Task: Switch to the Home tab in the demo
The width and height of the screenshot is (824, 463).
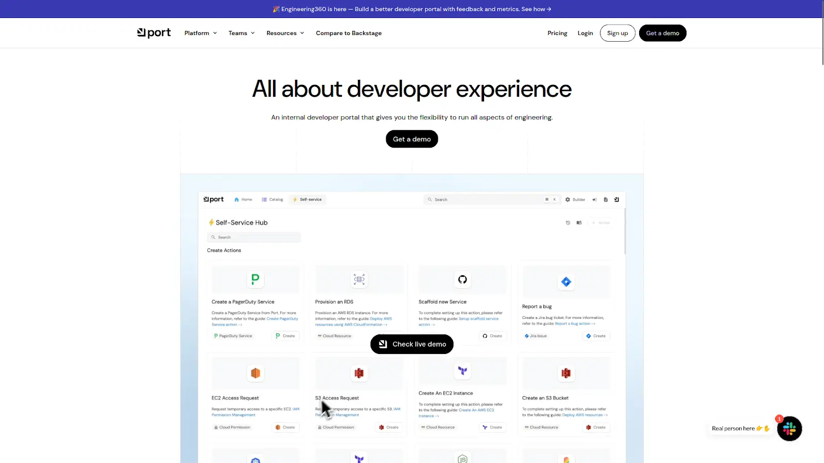Action: (x=243, y=200)
